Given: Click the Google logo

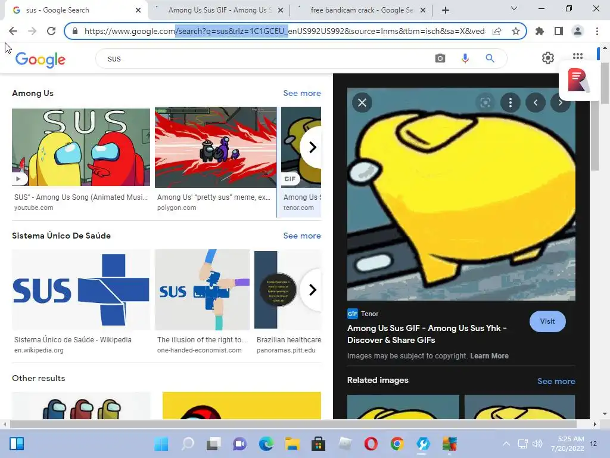Looking at the screenshot, I should [41, 59].
